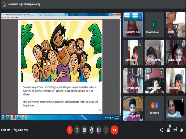
Task: Select the sagar thakur video tile
Action: click(176, 81)
